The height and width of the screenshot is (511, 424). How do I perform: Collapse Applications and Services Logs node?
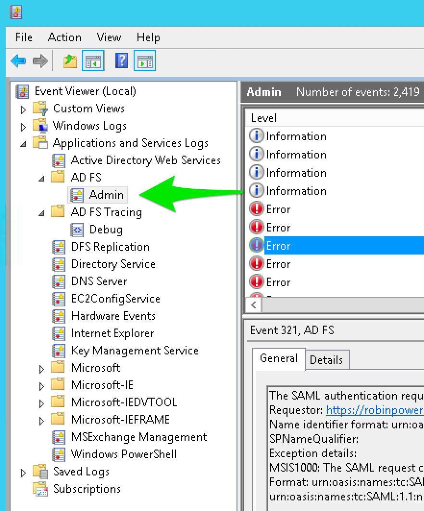[23, 144]
